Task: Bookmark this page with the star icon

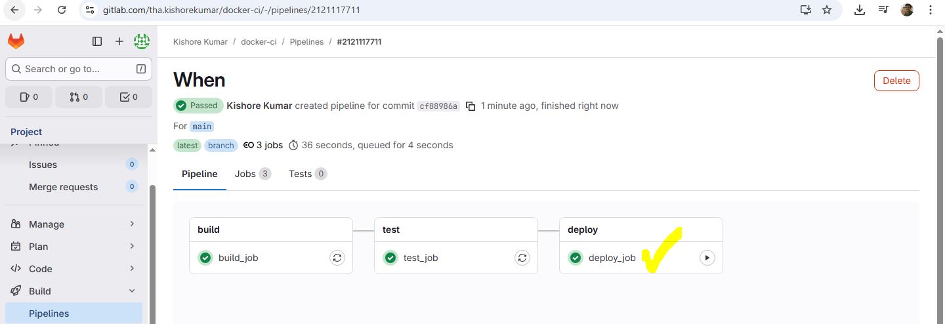Action: (827, 10)
